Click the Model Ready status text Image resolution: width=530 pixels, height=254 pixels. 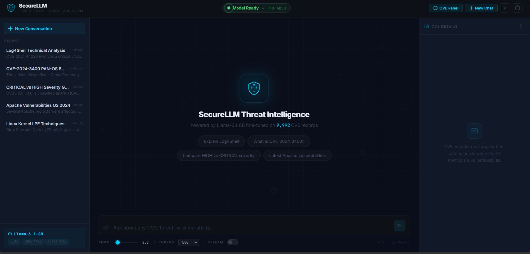pyautogui.click(x=245, y=8)
